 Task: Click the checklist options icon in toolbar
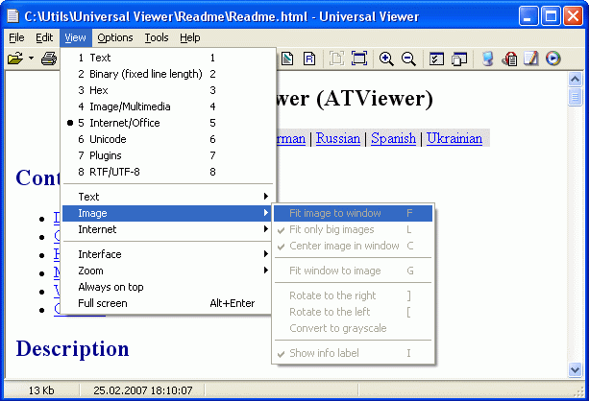point(436,59)
